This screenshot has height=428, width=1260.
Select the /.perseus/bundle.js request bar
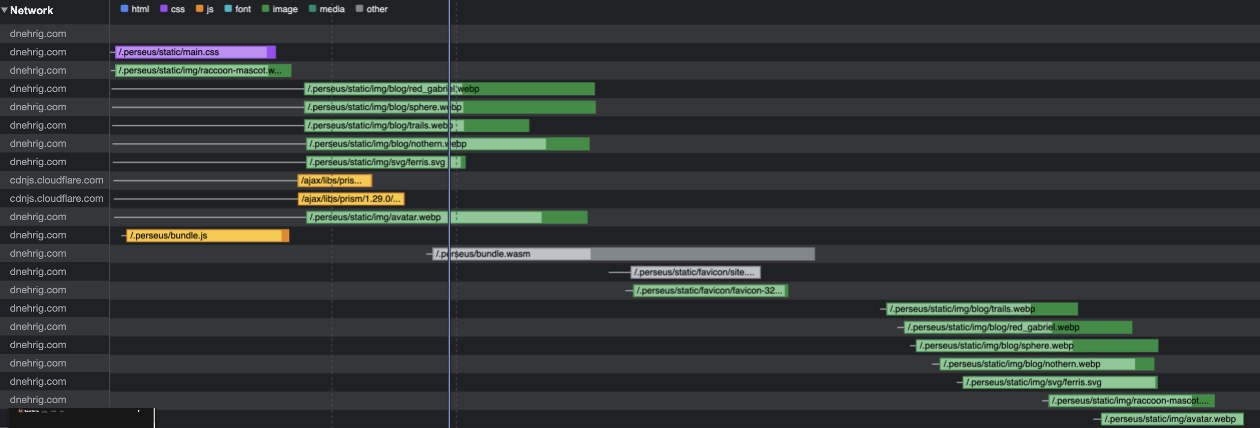[x=207, y=235]
